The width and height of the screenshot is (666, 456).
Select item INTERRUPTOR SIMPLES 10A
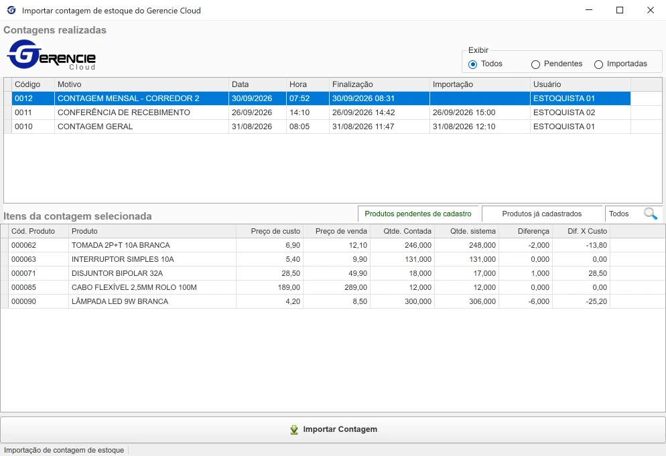[310, 259]
